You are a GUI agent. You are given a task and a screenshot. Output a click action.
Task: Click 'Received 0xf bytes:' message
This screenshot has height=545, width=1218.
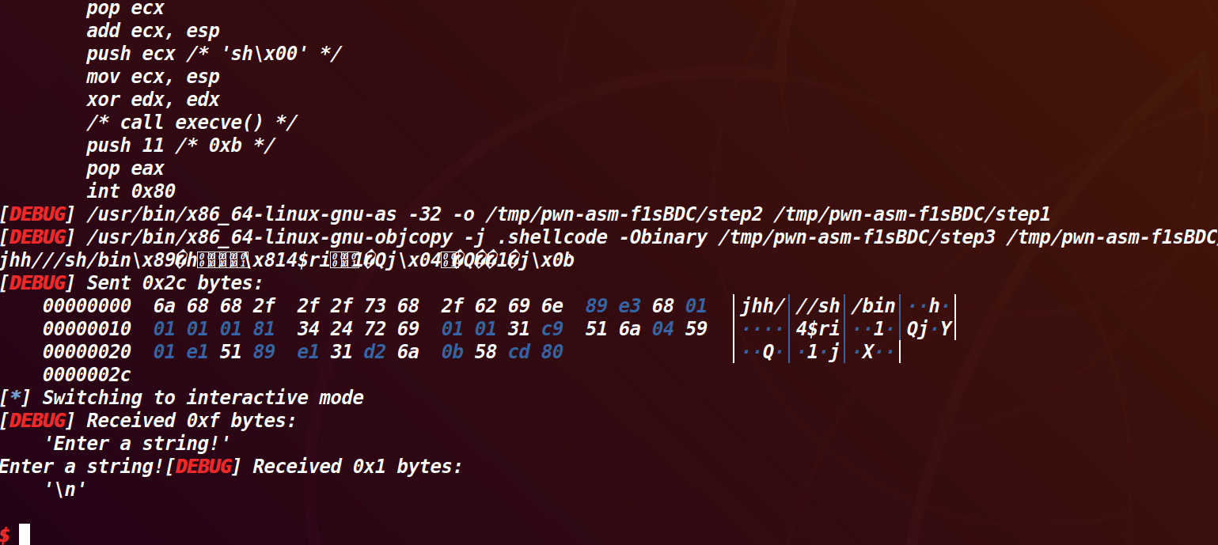[x=192, y=420]
